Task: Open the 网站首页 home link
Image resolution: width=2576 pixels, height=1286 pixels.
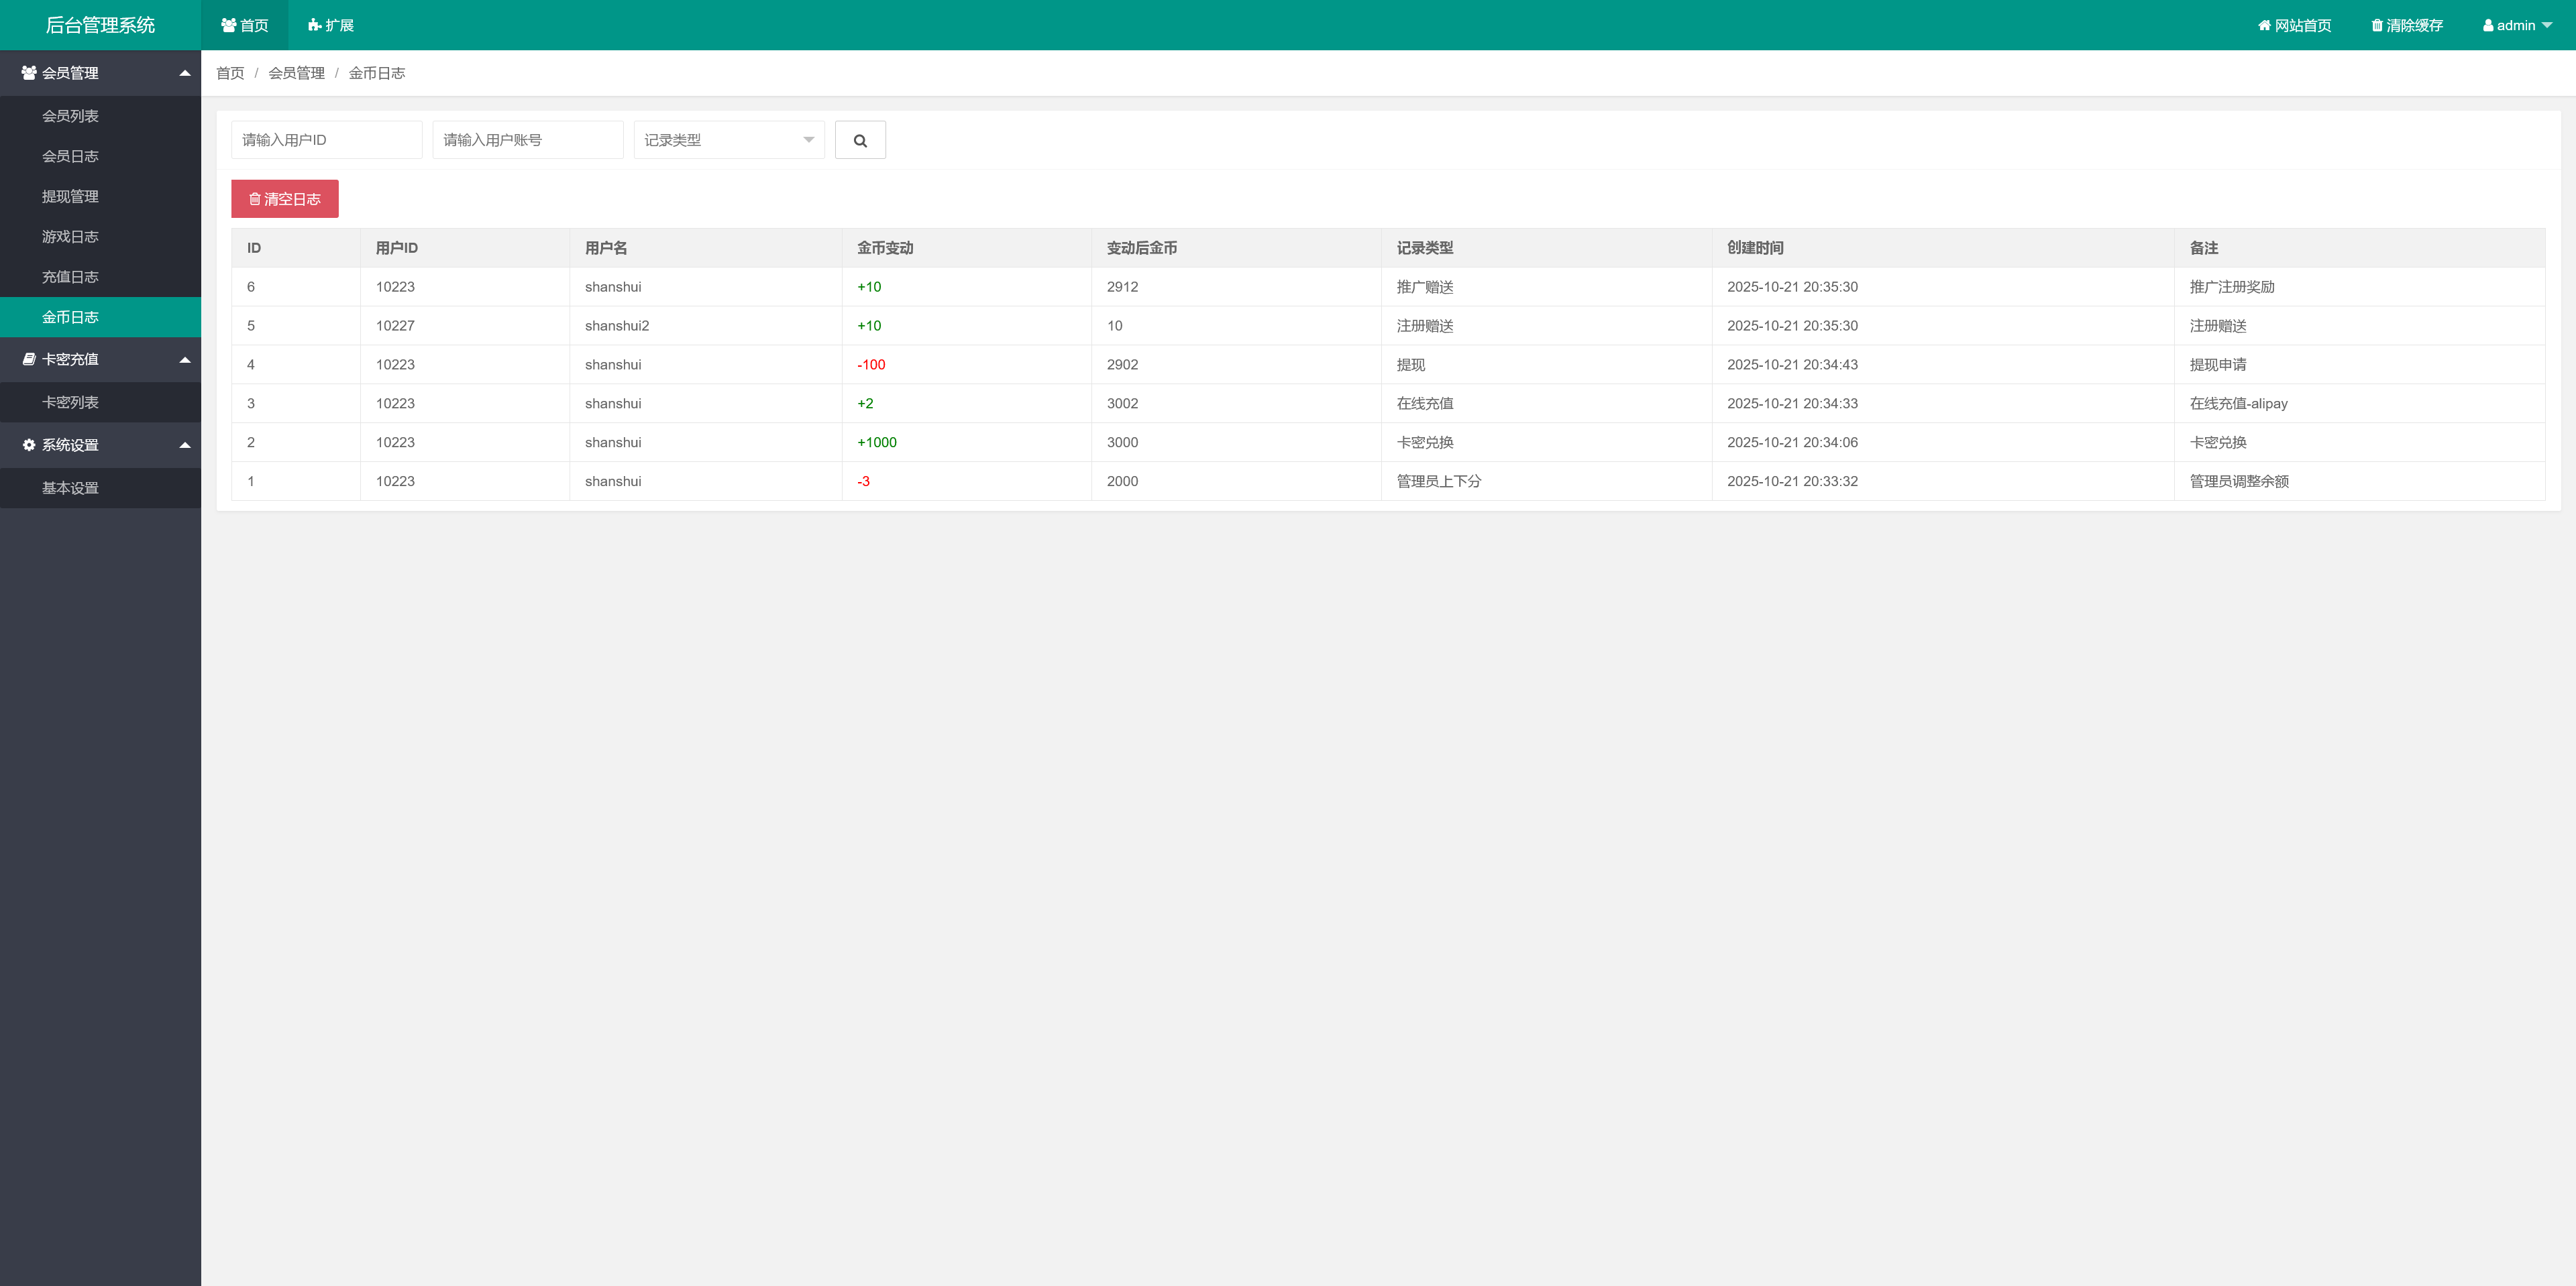Action: (x=2294, y=25)
